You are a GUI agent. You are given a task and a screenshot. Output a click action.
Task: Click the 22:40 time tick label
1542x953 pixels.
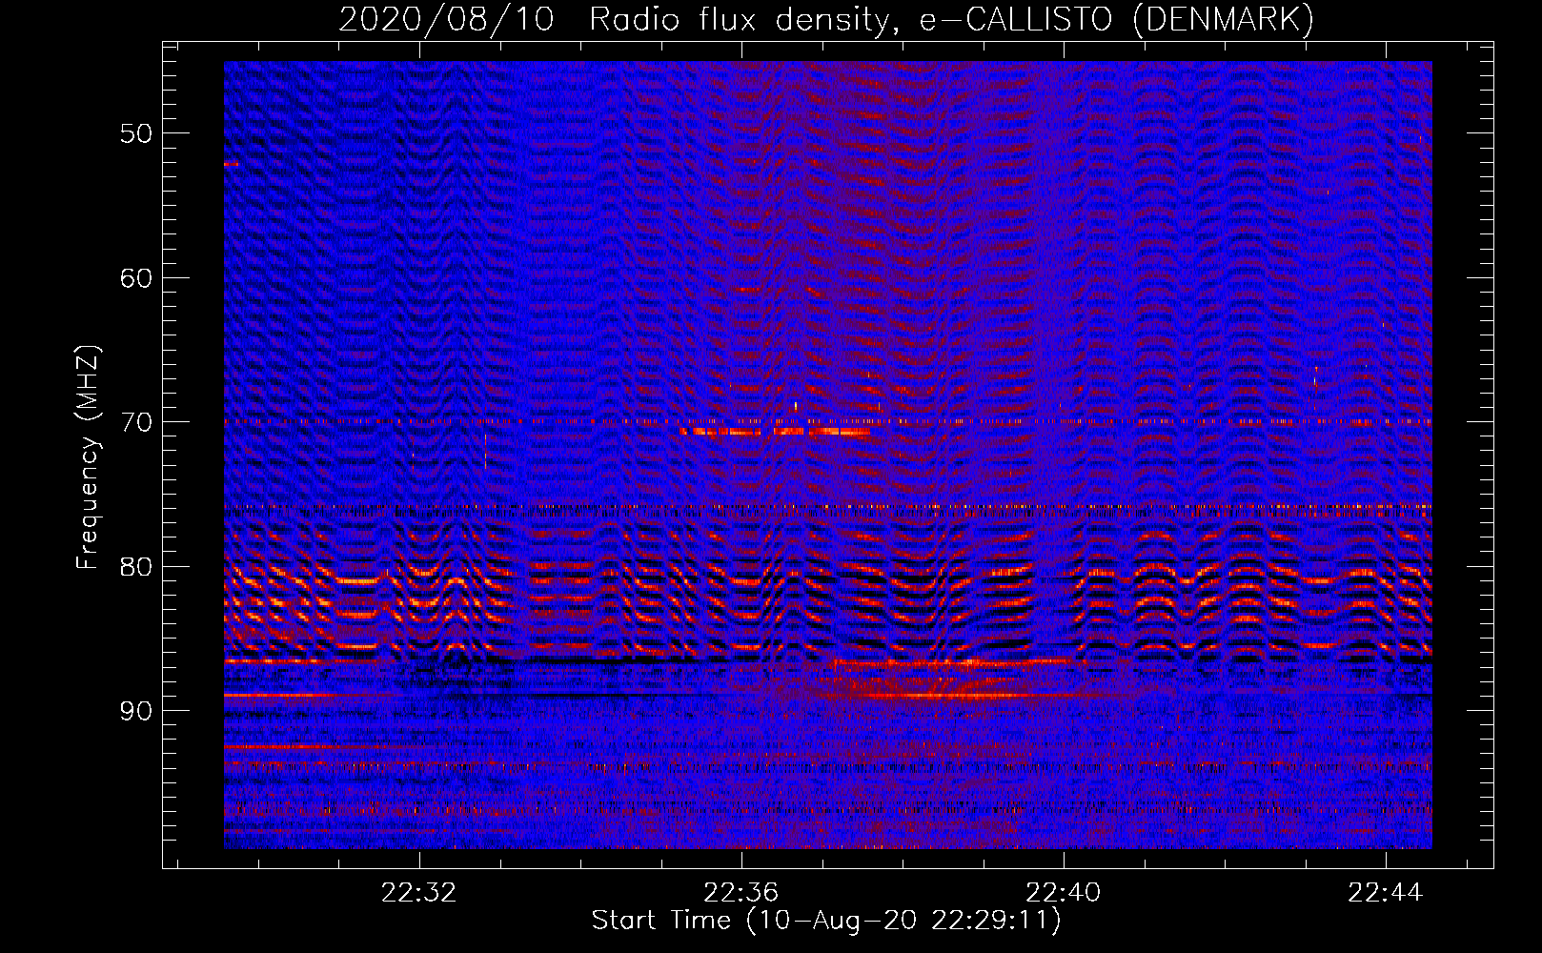(x=1063, y=893)
